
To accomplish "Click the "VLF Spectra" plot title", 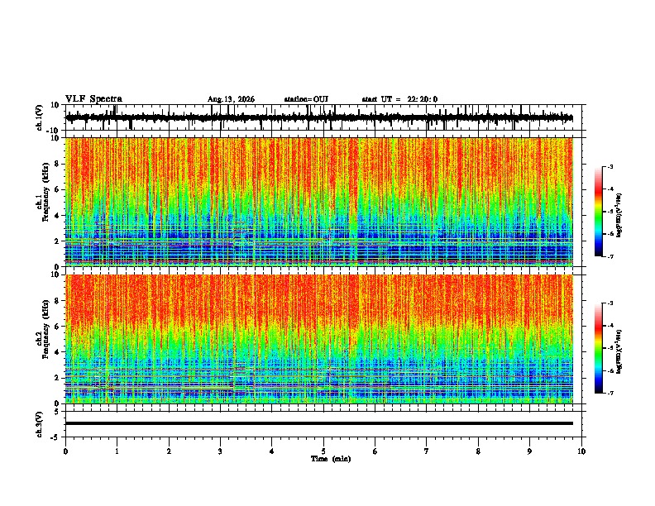I will [93, 99].
